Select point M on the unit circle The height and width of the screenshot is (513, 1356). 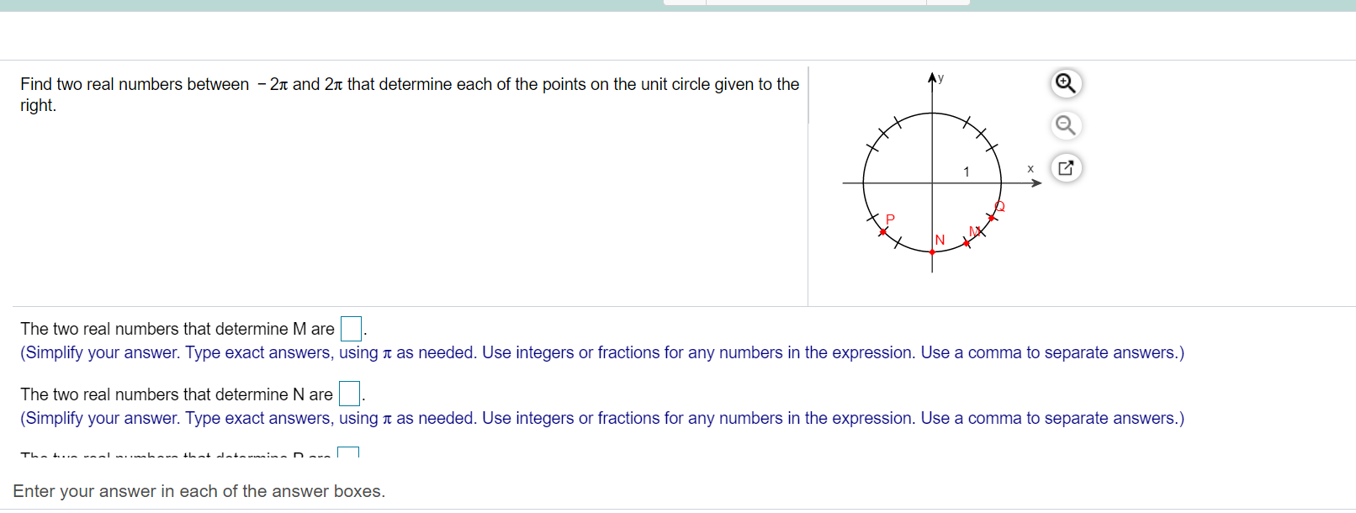point(967,243)
